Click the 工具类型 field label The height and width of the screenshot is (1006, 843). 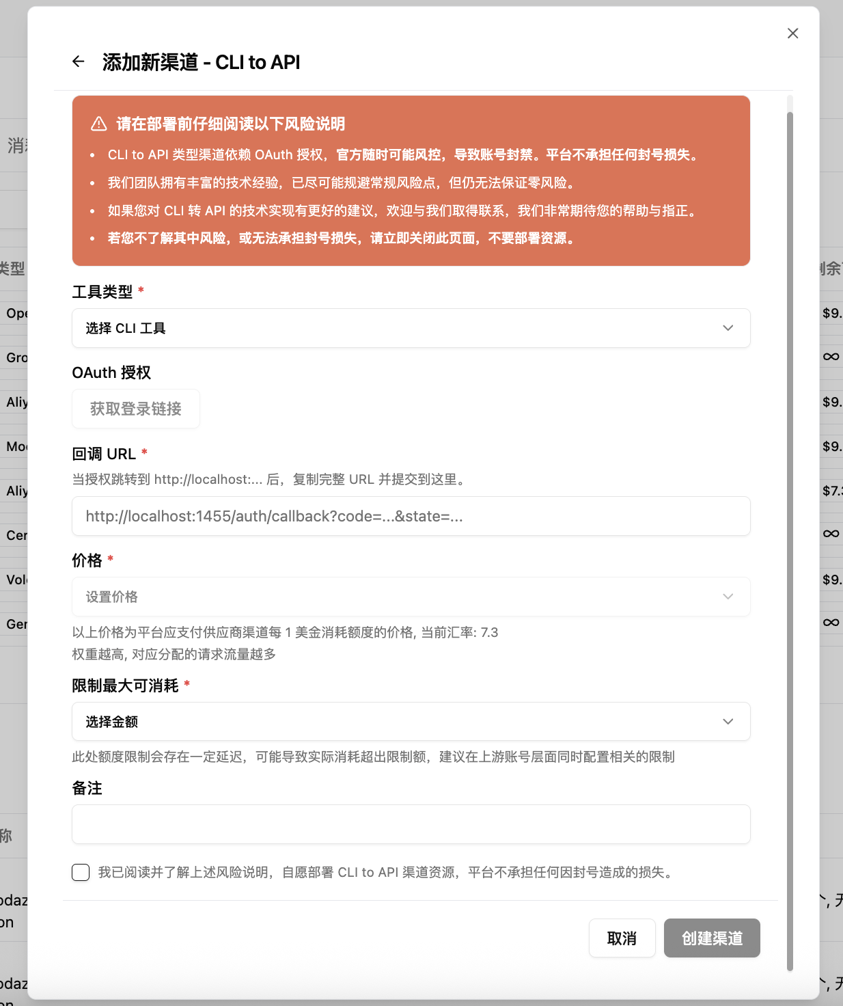pyautogui.click(x=102, y=292)
